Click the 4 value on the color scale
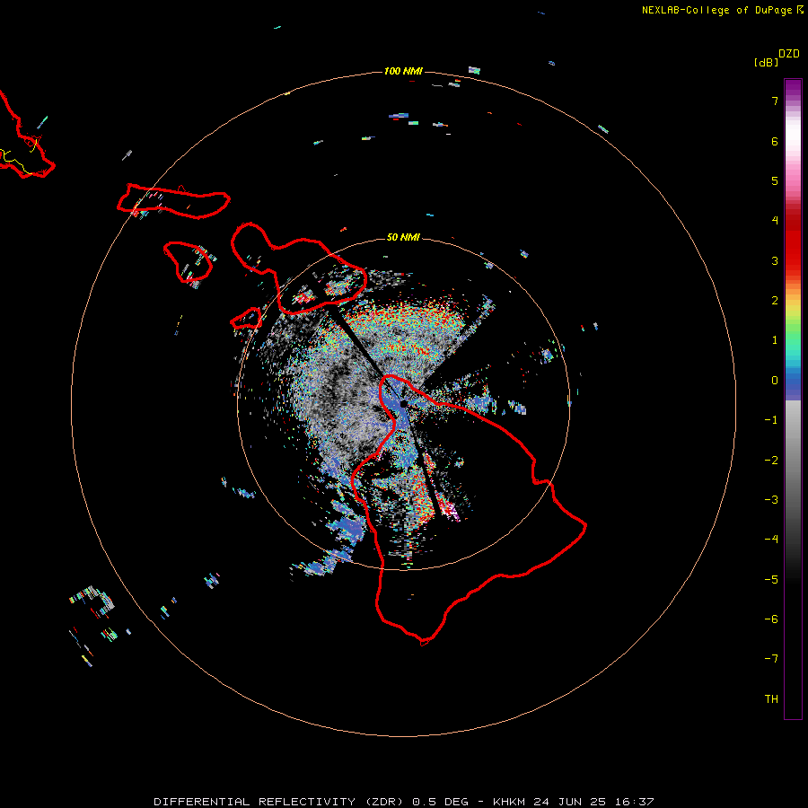 click(x=775, y=221)
